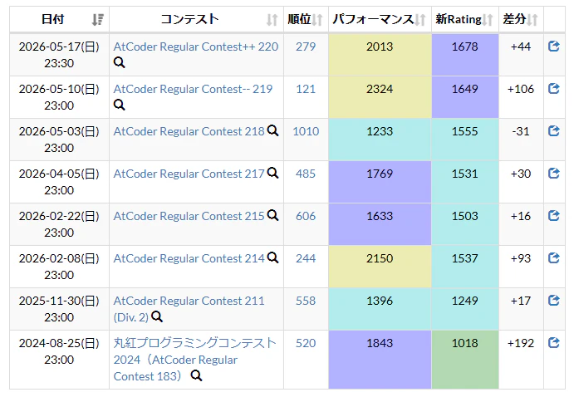Image resolution: width=574 pixels, height=397 pixels.
Task: Sort by 新Rating column sort arrows
Action: pos(488,19)
